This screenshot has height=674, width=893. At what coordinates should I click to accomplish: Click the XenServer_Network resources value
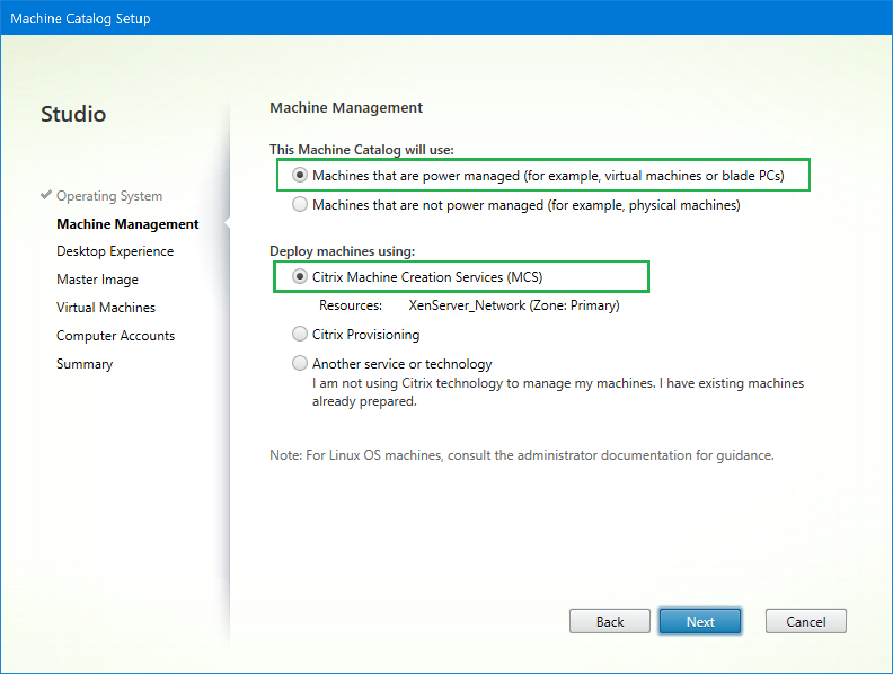(514, 305)
